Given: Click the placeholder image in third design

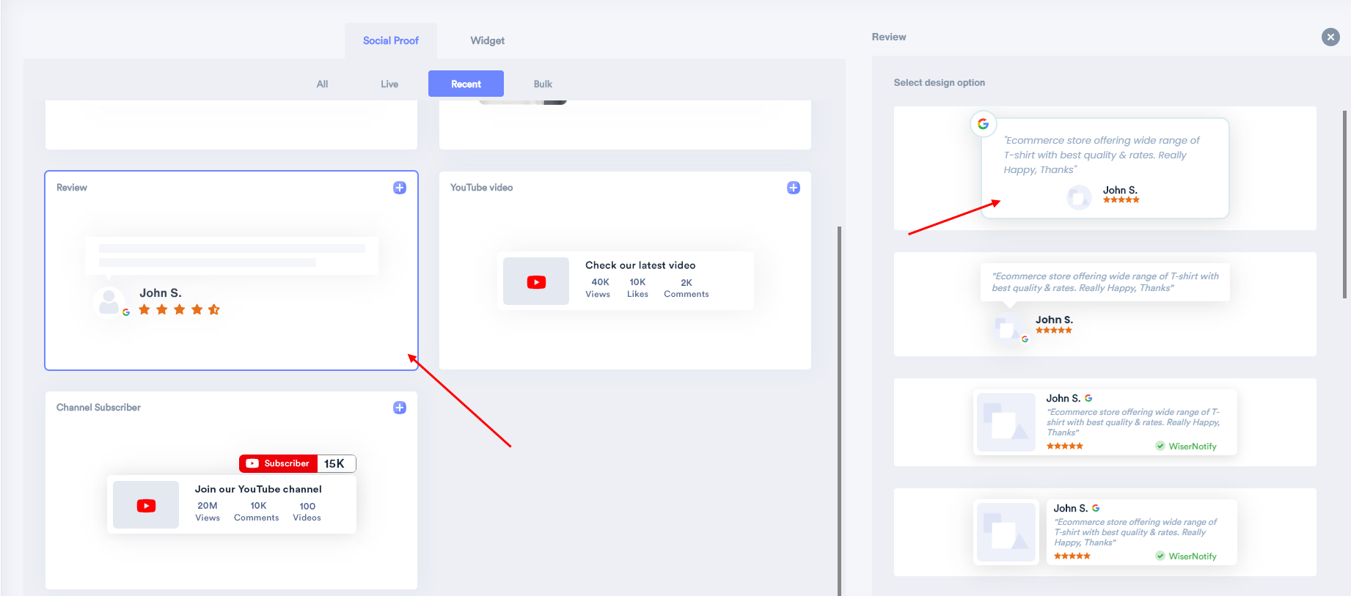Looking at the screenshot, I should click(1006, 422).
